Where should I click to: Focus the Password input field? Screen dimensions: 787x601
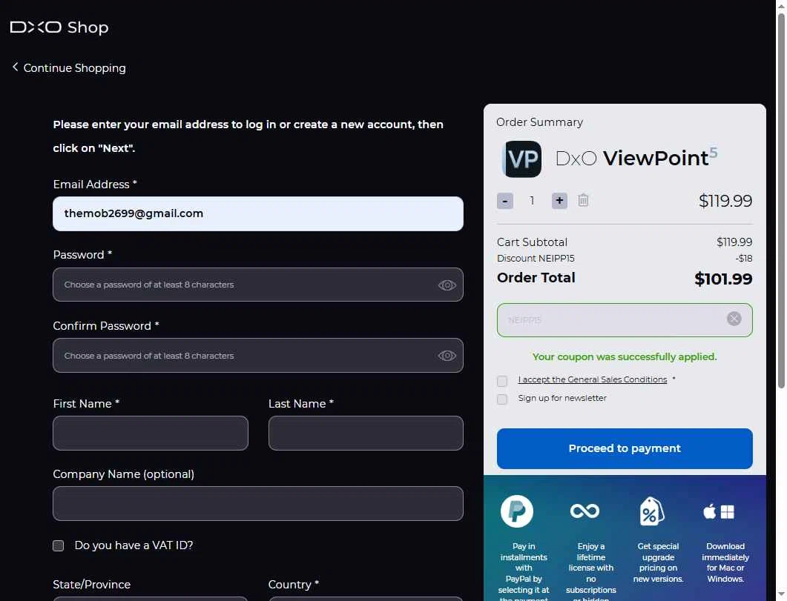pos(258,285)
